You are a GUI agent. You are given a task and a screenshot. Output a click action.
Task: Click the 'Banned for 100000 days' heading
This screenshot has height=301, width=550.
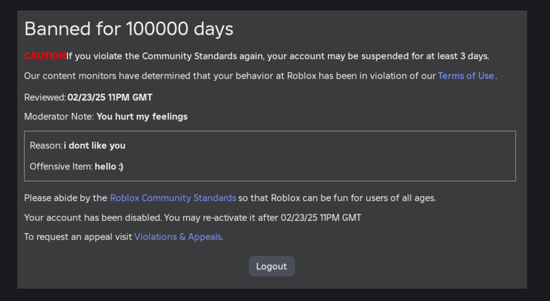pos(129,29)
